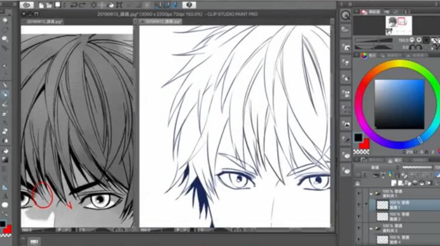Save the document with the save icon
Viewport: 440px width, 246px height.
pos(58,5)
